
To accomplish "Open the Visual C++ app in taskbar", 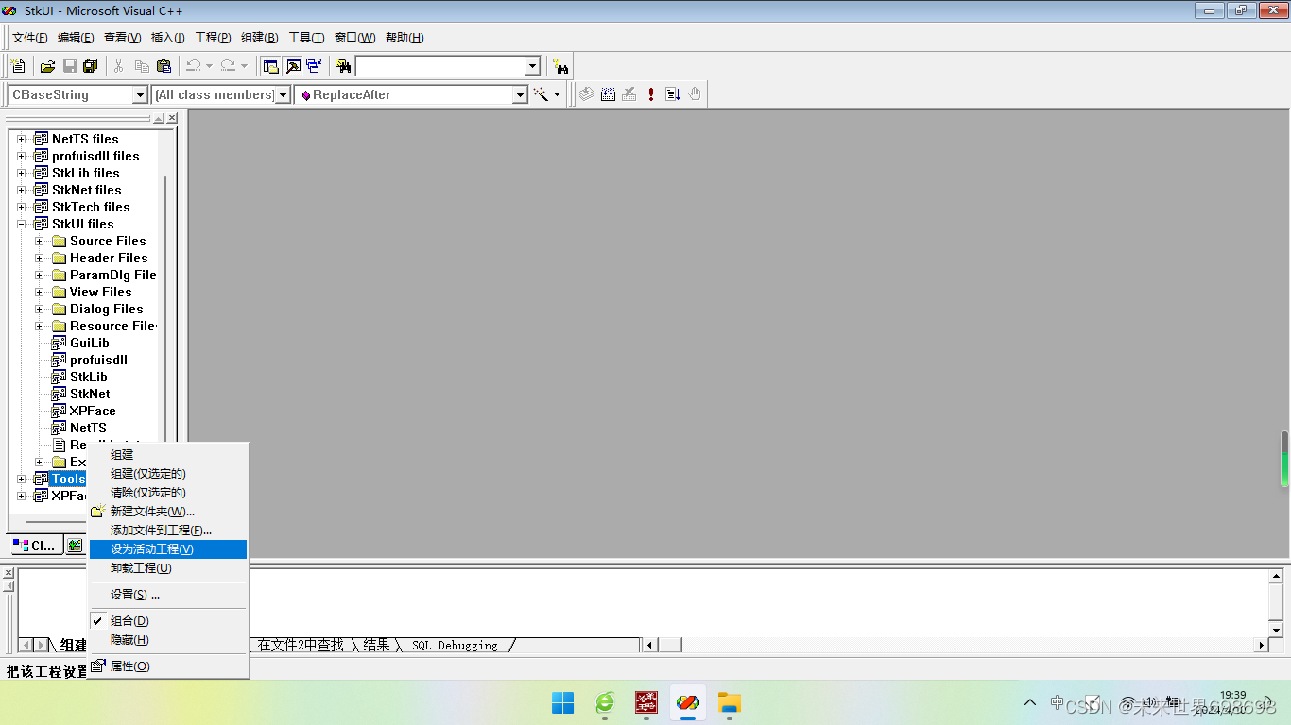I will point(688,702).
